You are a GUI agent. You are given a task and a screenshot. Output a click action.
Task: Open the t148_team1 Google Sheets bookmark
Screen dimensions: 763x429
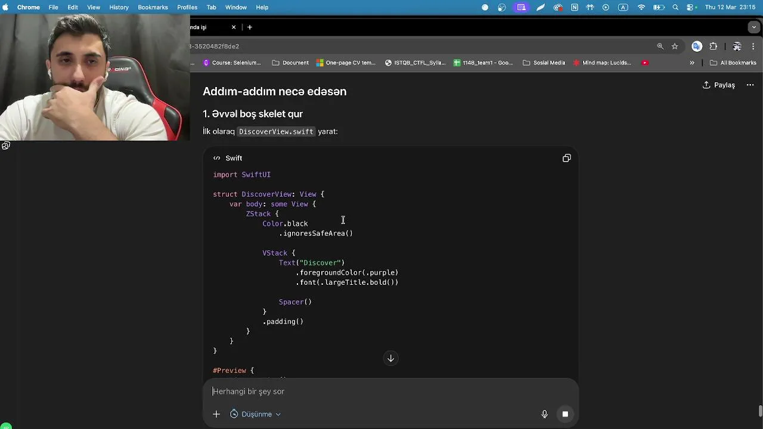click(483, 63)
